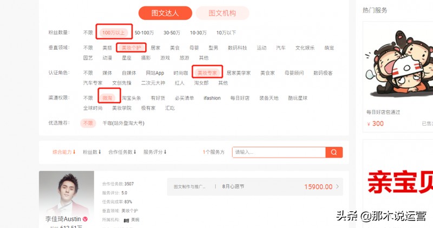Viewport: 433px width, 228px height.
Task: Select certified role 淘女郎
Action: coord(201,83)
